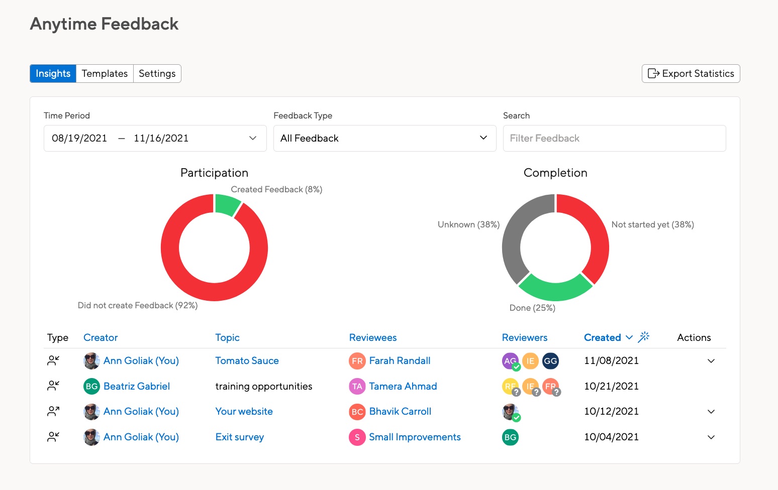Click the question-mark status badge on FR reviewer
This screenshot has width=778, height=490.
click(557, 392)
